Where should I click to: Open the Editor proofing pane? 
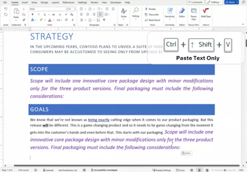click(x=182, y=13)
